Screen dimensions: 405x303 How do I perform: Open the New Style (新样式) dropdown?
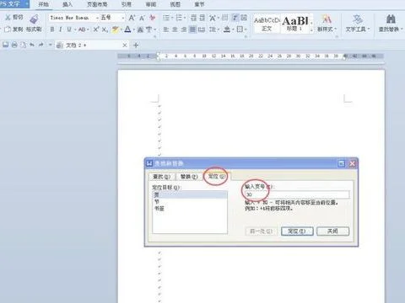click(x=327, y=24)
